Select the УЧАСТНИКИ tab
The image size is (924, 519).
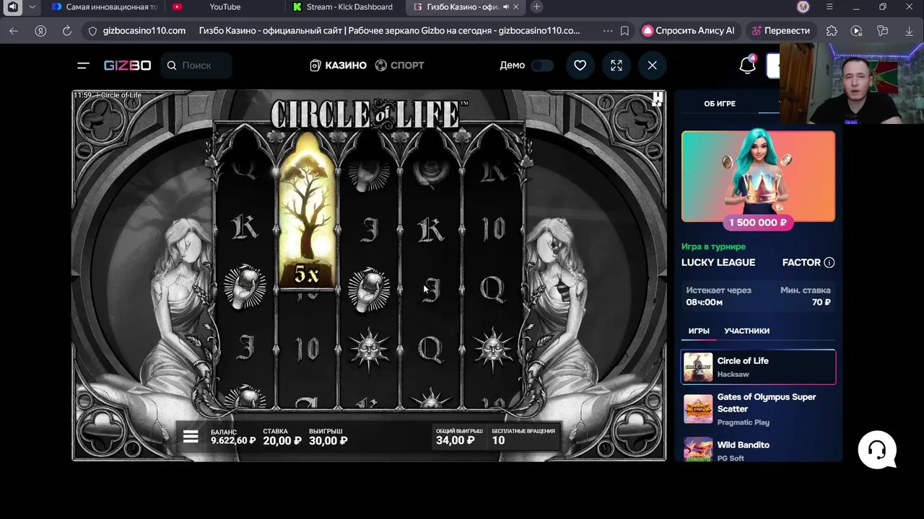746,331
